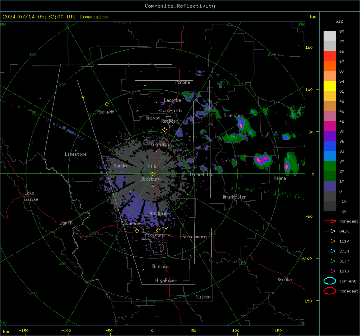Click the yellow diamond marker below Cochrane

tap(137, 231)
